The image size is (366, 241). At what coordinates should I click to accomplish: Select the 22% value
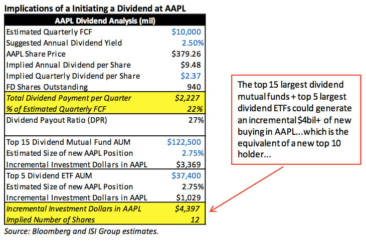(x=195, y=109)
